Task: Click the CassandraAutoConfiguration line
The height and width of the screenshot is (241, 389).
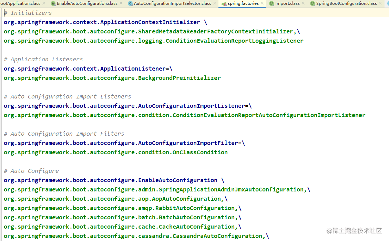Action: (136, 236)
